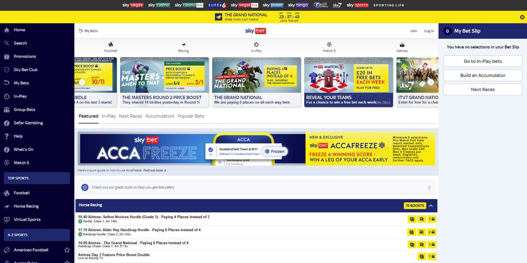This screenshot has width=527, height=263.
Task: Open Promotions gift icon in sidebar
Action: [x=7, y=56]
